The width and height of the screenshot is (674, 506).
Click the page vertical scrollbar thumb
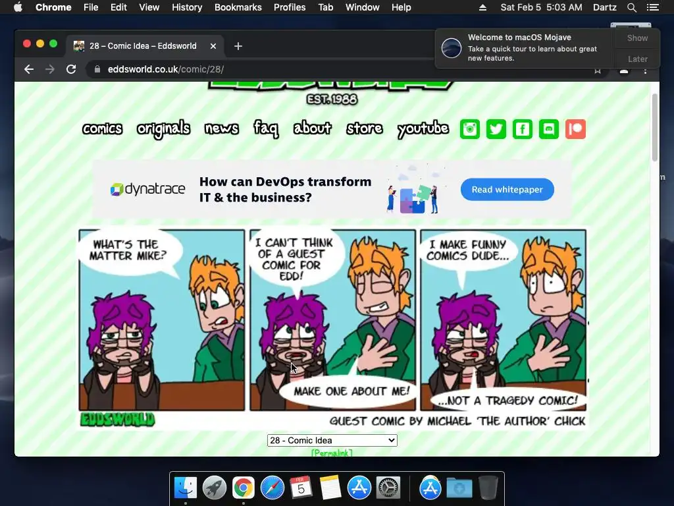point(655,127)
